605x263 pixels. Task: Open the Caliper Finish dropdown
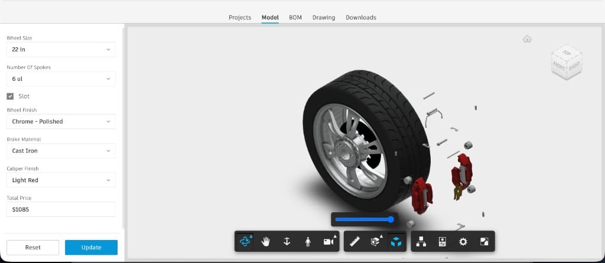click(61, 180)
